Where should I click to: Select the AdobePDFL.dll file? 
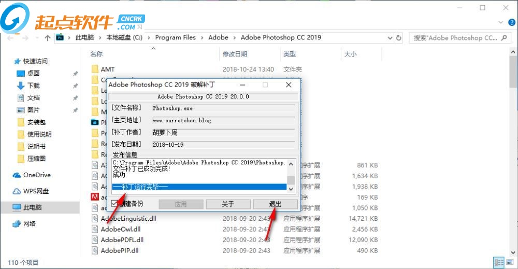point(122,239)
